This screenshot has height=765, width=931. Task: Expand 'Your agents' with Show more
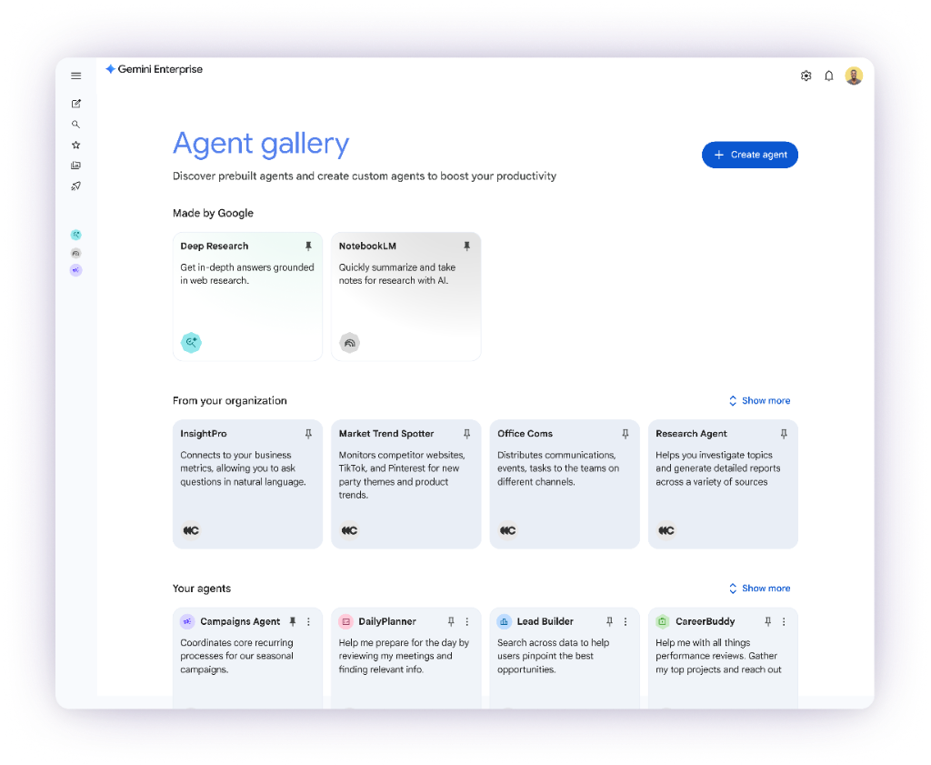(759, 589)
